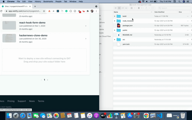This screenshot has height=120, width=192.
Task: Bookmark this page with the star icon
Action: 44,11
